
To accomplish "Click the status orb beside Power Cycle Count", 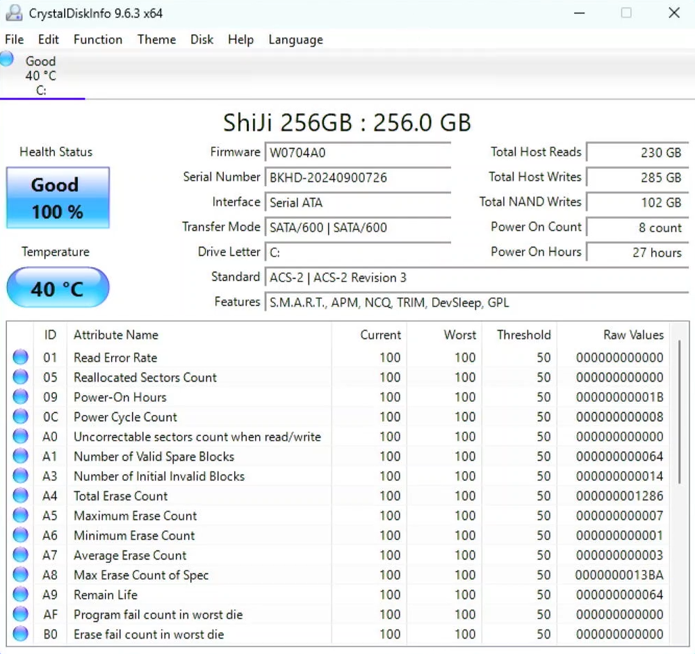I will (x=20, y=416).
